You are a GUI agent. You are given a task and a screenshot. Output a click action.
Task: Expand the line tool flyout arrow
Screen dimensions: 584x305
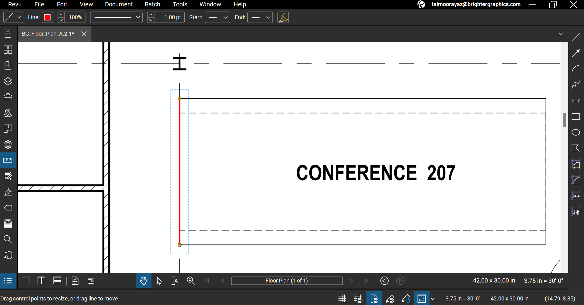pos(18,17)
